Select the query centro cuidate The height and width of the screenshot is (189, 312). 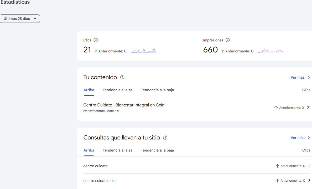click(x=95, y=166)
